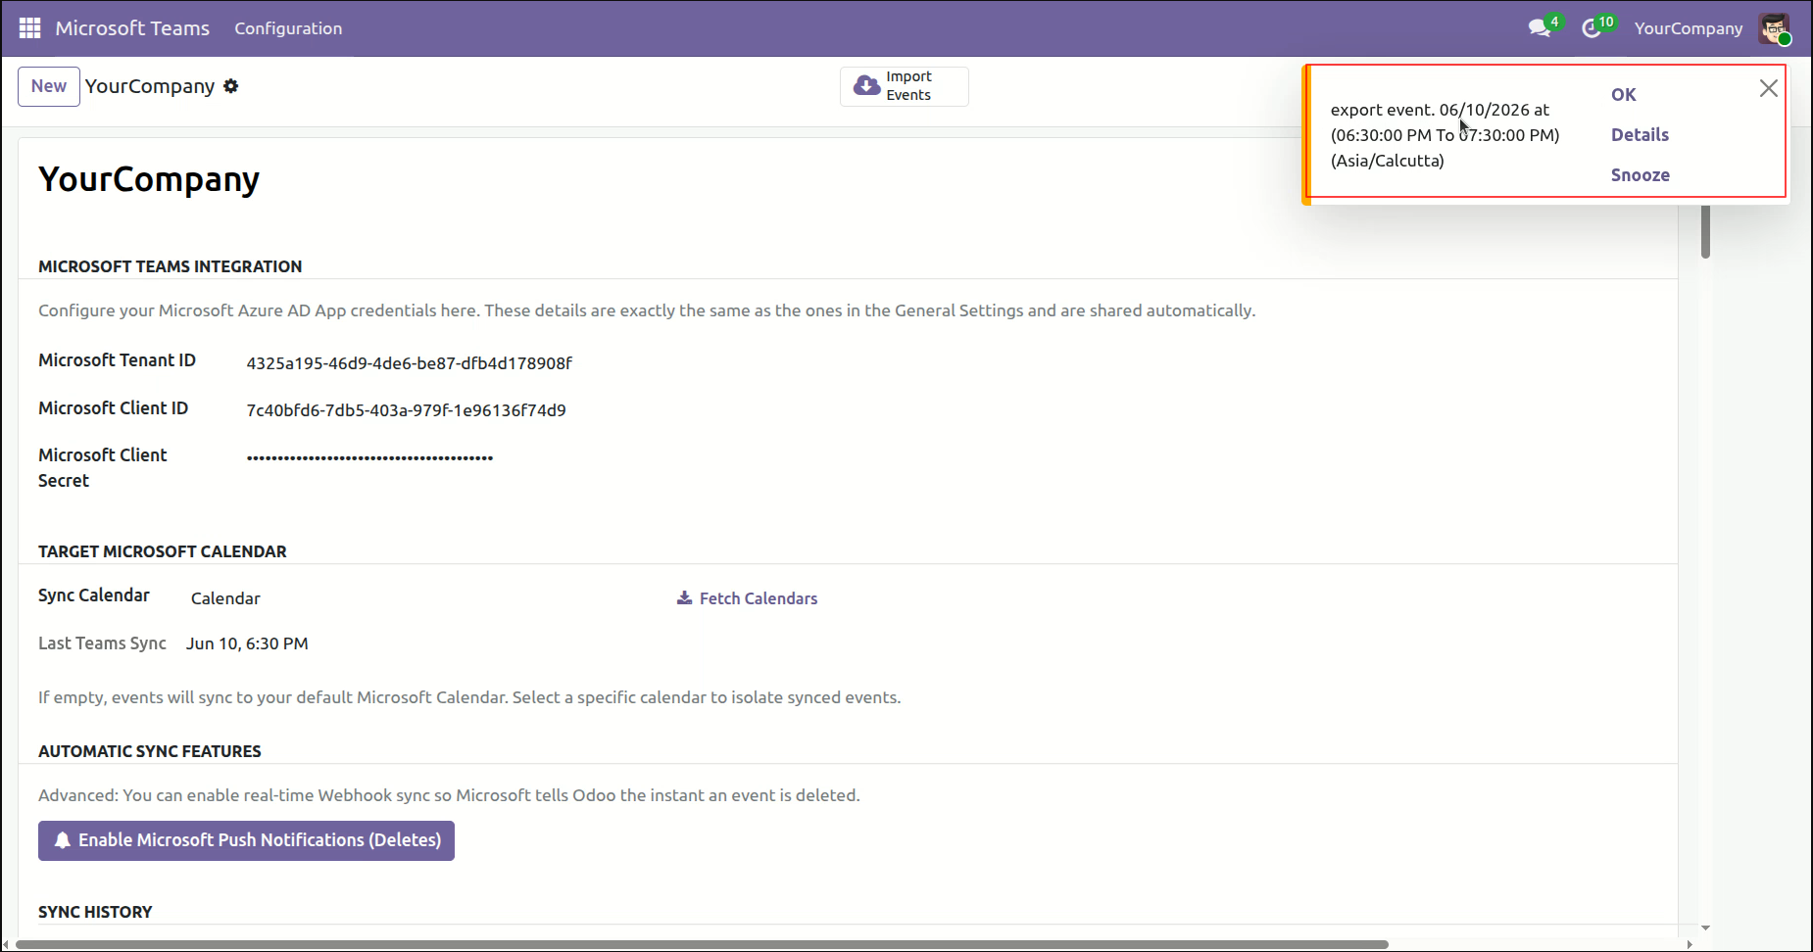This screenshot has height=952, width=1813.
Task: Open the activities clock icon
Action: point(1592,28)
